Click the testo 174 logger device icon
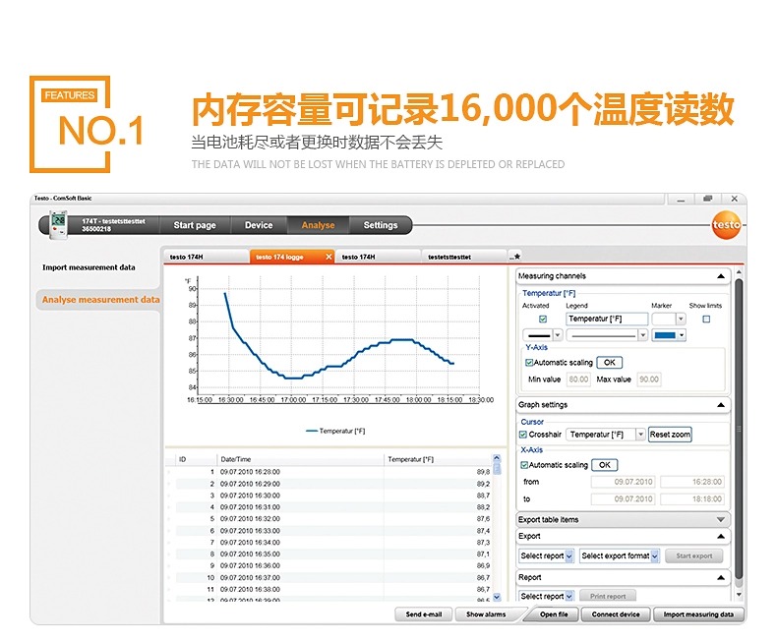777x643 pixels. tap(58, 225)
